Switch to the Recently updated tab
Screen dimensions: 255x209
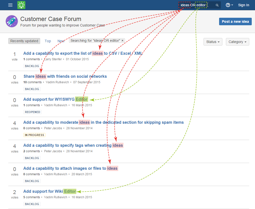[x=24, y=41]
